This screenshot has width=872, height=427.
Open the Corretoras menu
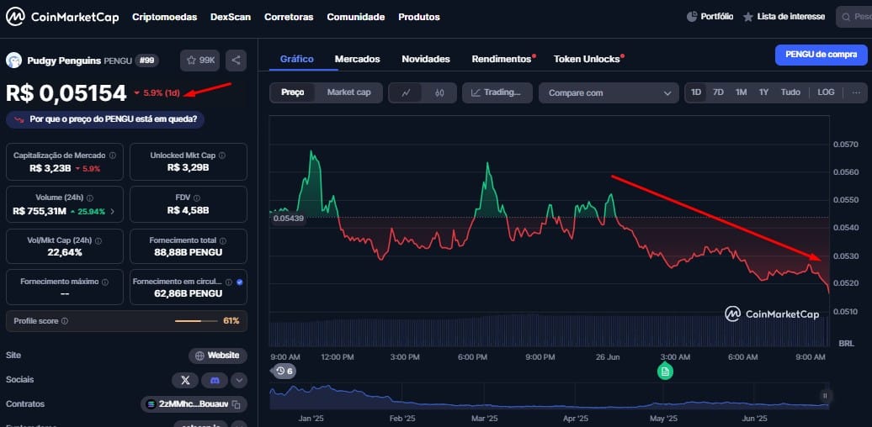click(289, 17)
